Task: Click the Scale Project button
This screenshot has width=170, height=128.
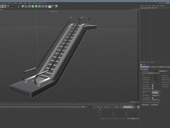Action: click(x=150, y=73)
